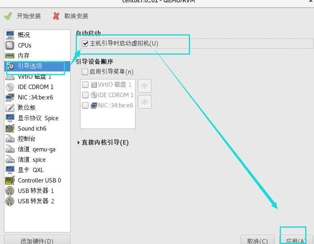
Task: Click the CPUs chip icon
Action: click(x=10, y=46)
